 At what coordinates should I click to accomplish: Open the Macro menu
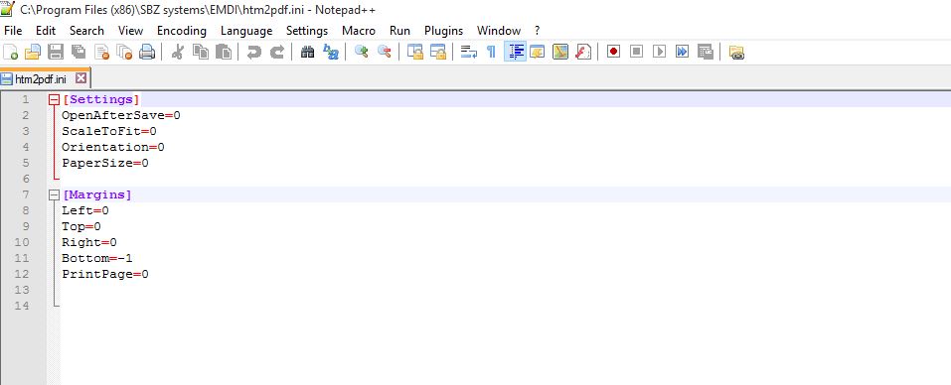click(359, 31)
